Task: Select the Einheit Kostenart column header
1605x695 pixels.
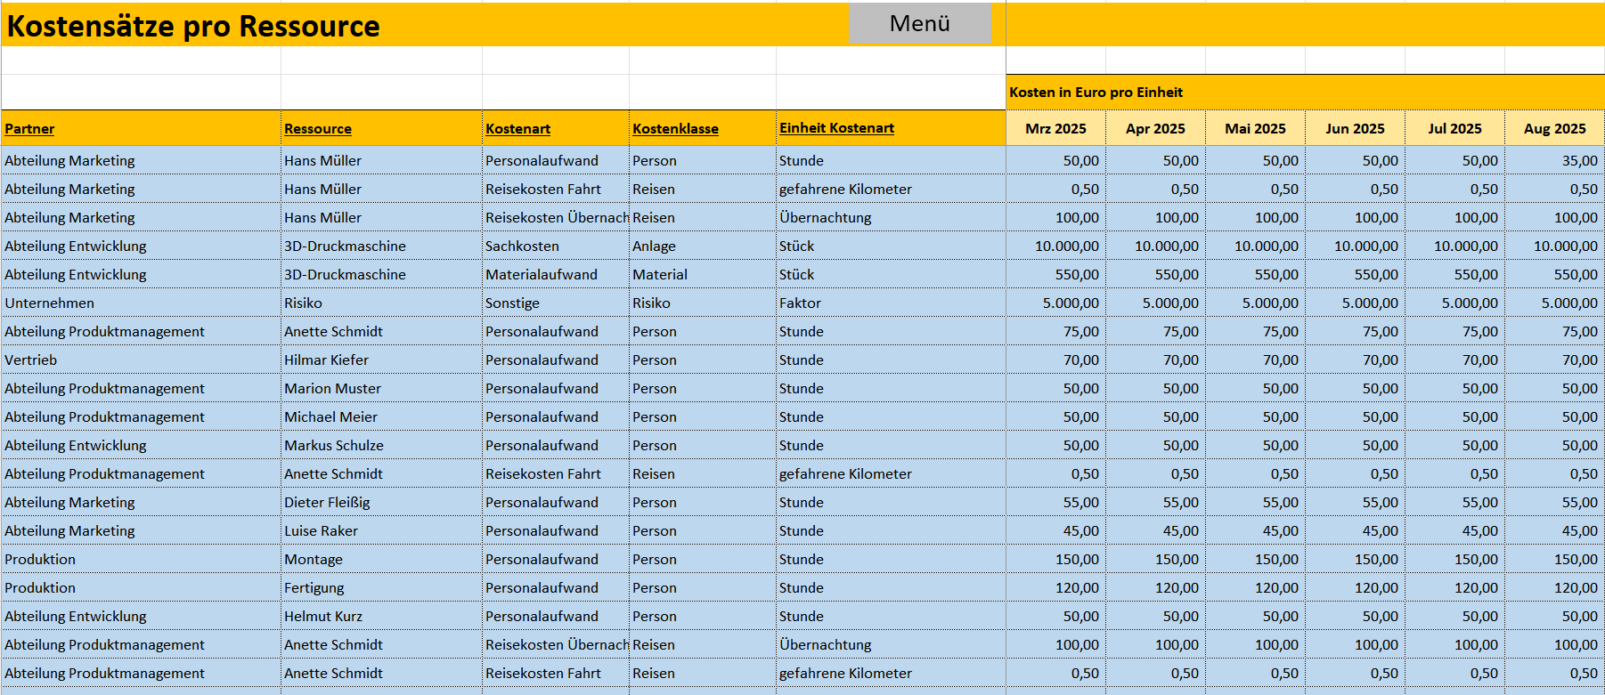Action: tap(891, 128)
